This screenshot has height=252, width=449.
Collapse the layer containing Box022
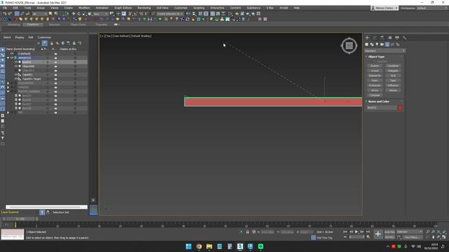click(x=8, y=57)
